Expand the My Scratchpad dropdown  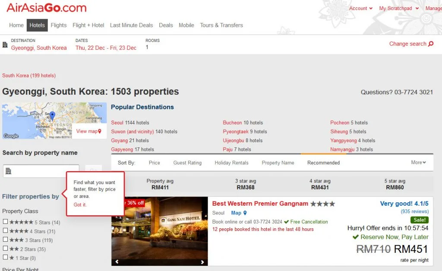[395, 8]
